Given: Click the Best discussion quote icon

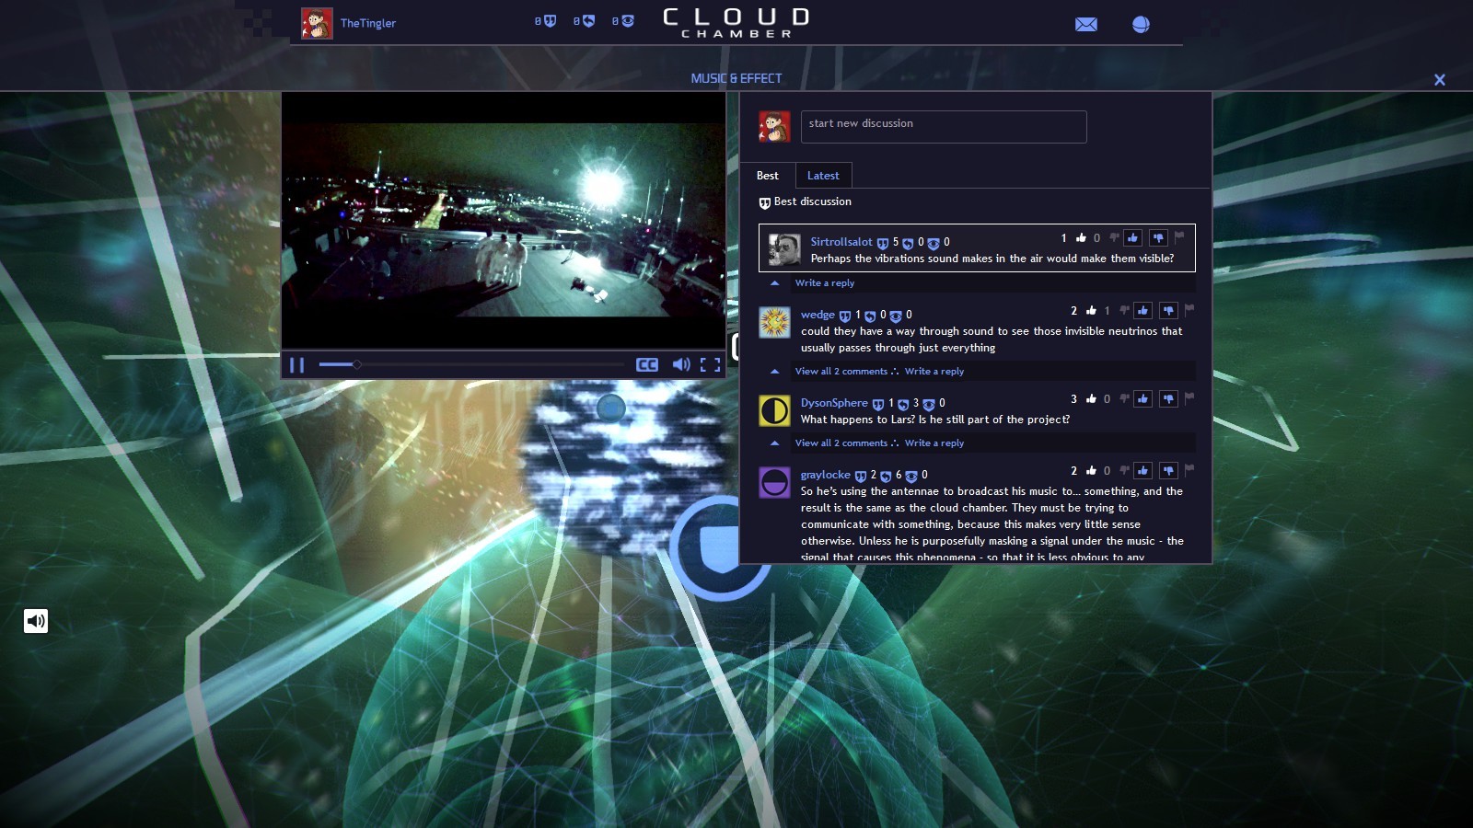Looking at the screenshot, I should [x=764, y=202].
